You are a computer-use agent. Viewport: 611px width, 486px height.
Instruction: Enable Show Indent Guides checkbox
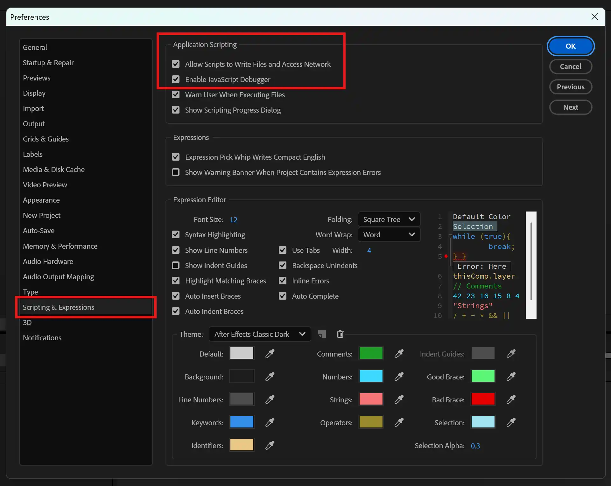tap(176, 265)
